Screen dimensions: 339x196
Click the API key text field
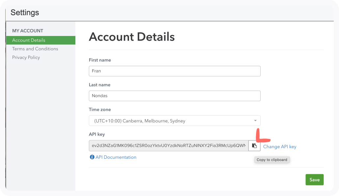168,146
